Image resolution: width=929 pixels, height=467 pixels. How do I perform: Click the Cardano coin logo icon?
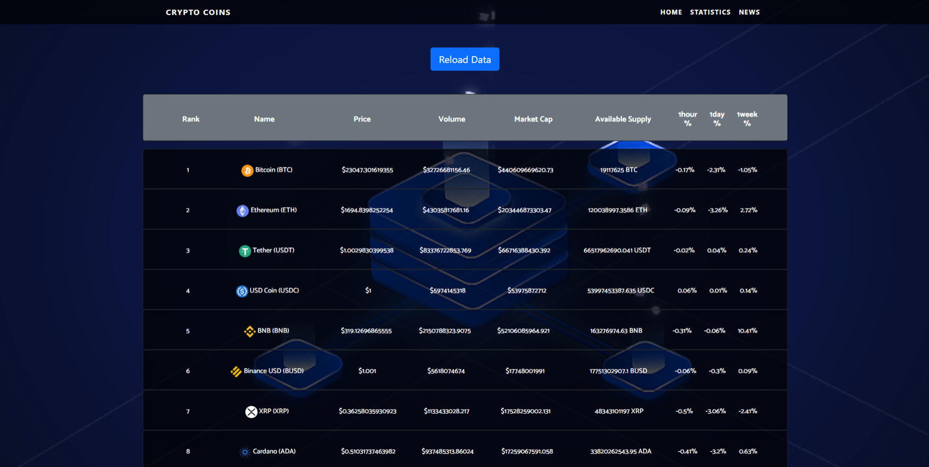(245, 452)
